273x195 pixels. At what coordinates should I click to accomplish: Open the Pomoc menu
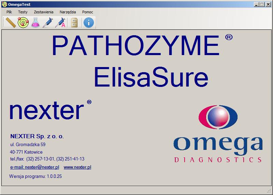click(x=88, y=12)
